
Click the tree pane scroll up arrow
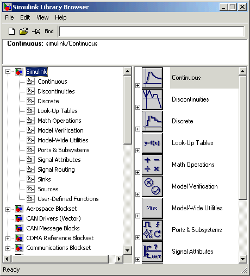128,71
